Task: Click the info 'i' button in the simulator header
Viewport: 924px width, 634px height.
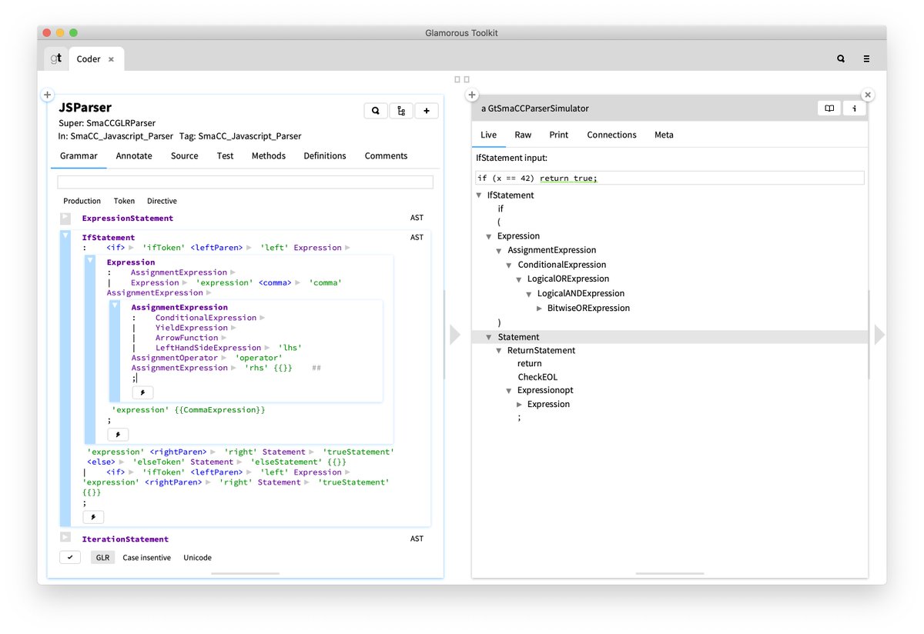Action: tap(855, 108)
